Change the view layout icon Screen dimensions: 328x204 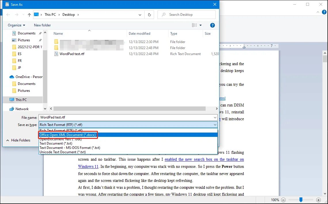[194, 25]
